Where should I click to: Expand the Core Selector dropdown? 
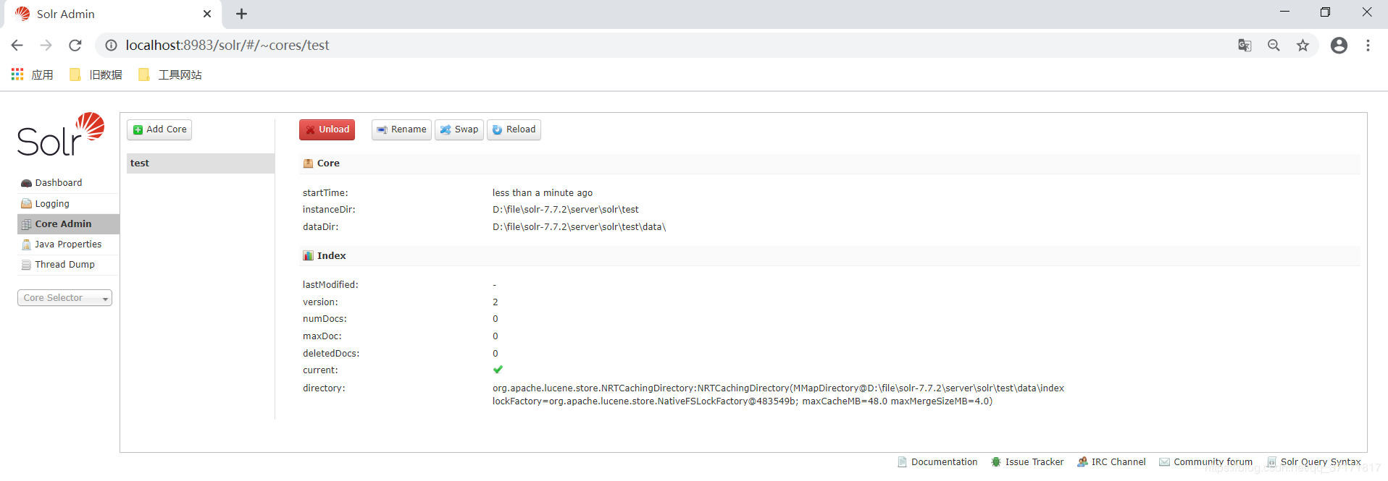pos(64,298)
